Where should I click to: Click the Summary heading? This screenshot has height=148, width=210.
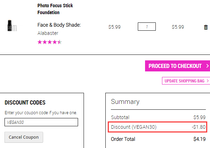125,102
